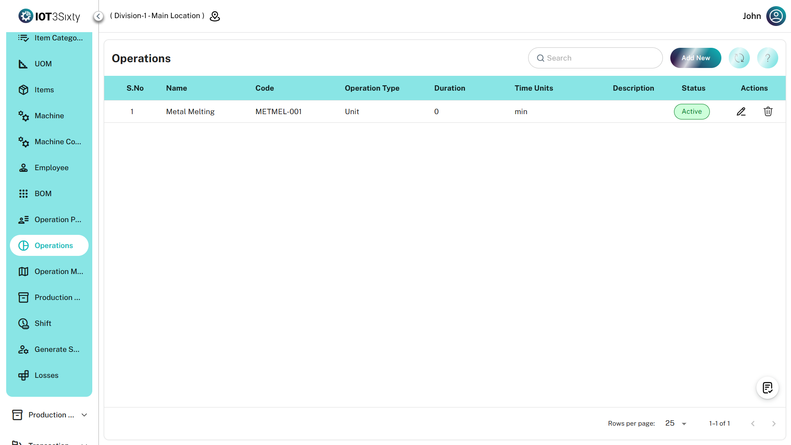Click the edit pencil icon for Metal Melting
This screenshot has width=791, height=445.
click(x=741, y=112)
